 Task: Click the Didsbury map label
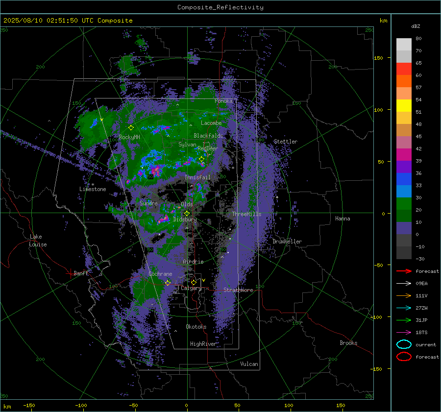[185, 219]
